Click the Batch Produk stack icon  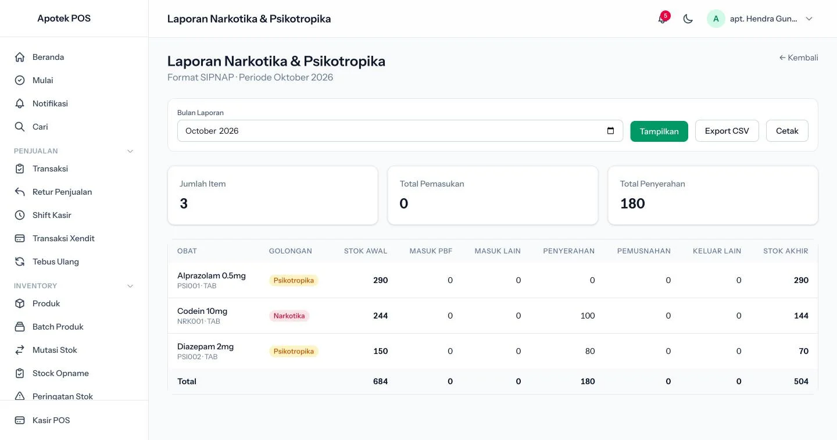[x=20, y=327]
